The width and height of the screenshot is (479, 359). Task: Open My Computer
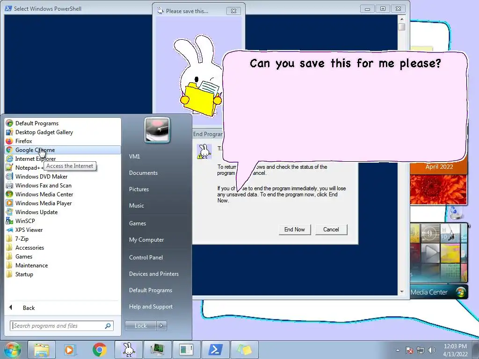coord(146,240)
